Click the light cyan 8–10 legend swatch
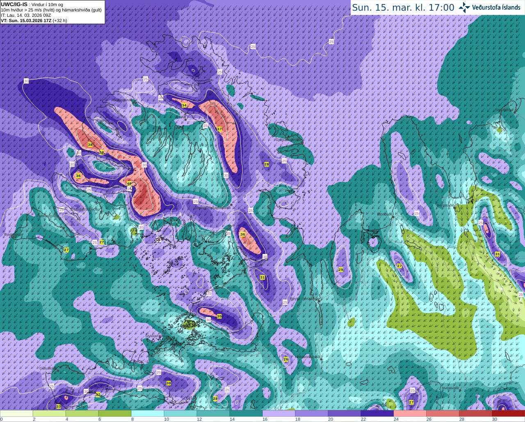This screenshot has width=525, height=422. pos(148,413)
